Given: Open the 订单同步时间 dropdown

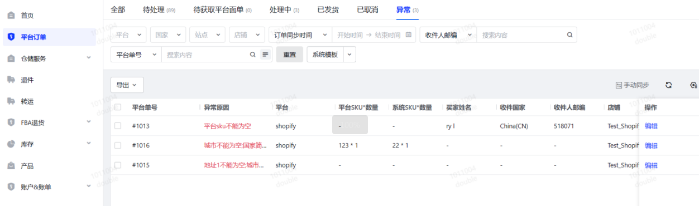Looking at the screenshot, I should pyautogui.click(x=300, y=35).
